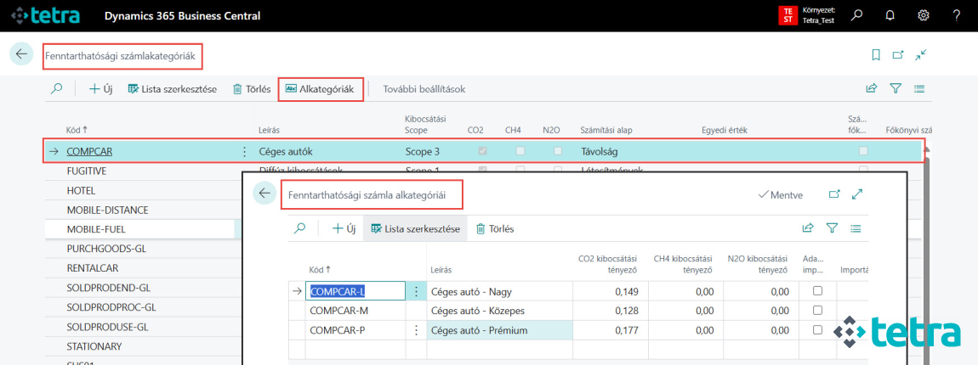The image size is (978, 365).
Task: Toggle the checkbox in the COMPCAR-L row
Action: click(817, 291)
